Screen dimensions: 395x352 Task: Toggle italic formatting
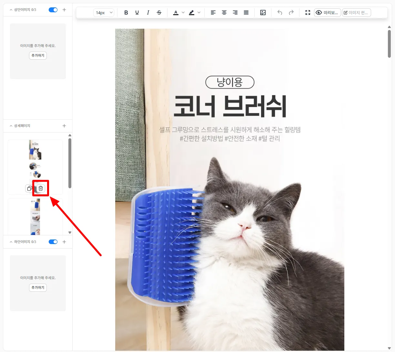[148, 13]
